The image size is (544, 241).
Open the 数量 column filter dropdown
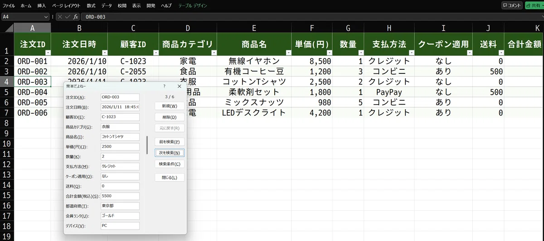coord(360,53)
